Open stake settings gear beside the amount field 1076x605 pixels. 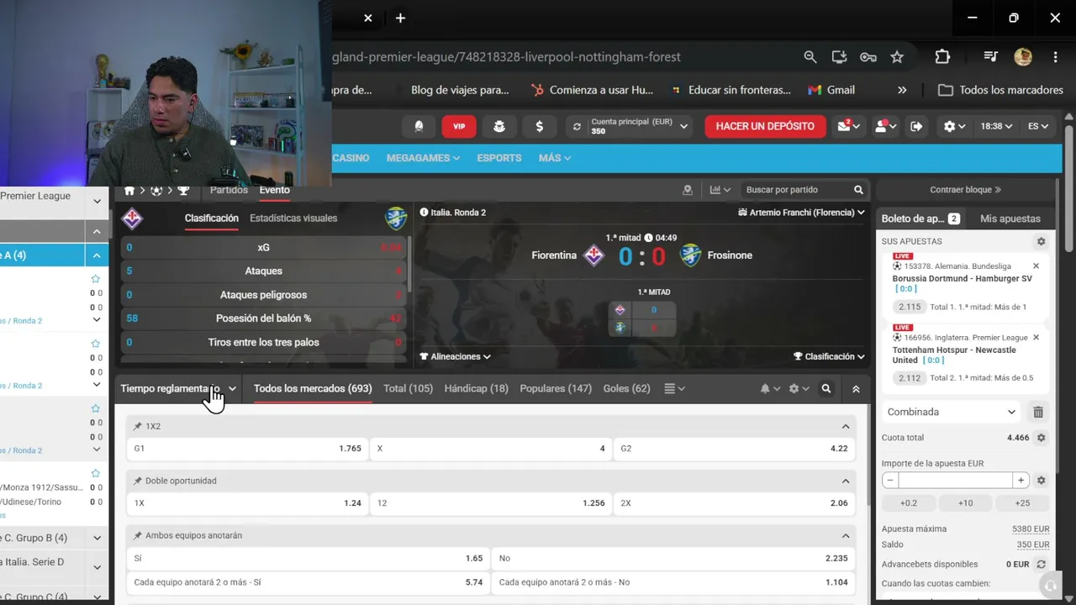[1041, 481]
